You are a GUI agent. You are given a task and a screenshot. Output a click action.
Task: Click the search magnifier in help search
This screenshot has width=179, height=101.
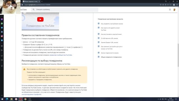tap(34, 10)
